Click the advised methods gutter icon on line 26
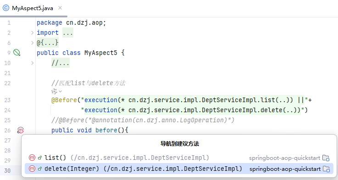Screen dimensions: 338x180 (20, 130)
